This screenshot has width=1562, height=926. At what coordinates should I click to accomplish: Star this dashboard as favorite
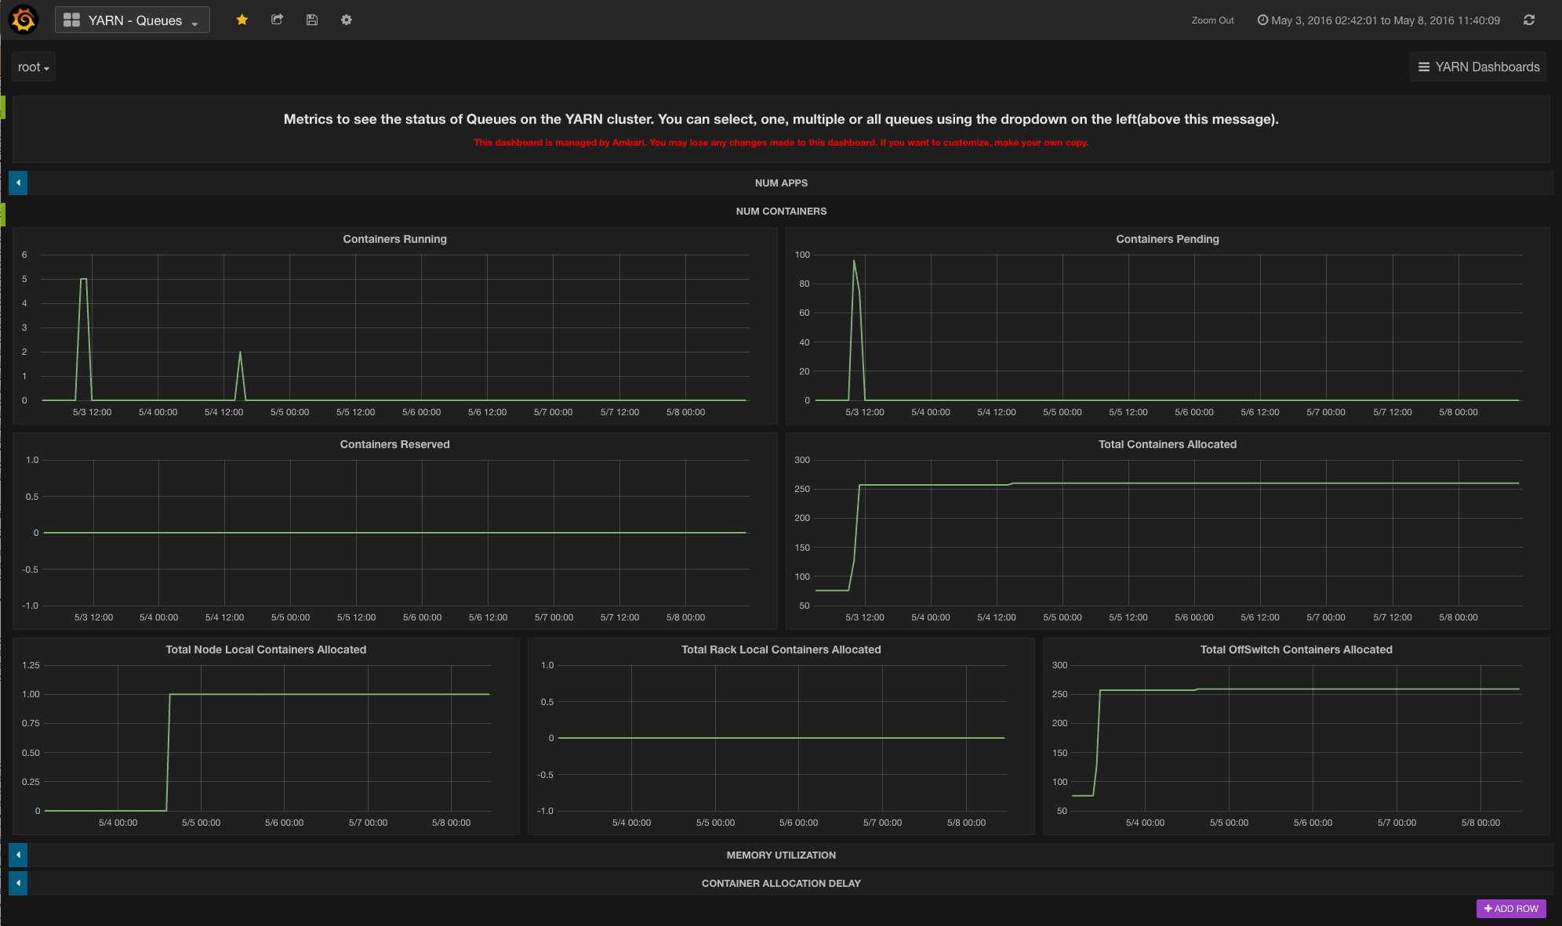pyautogui.click(x=242, y=20)
